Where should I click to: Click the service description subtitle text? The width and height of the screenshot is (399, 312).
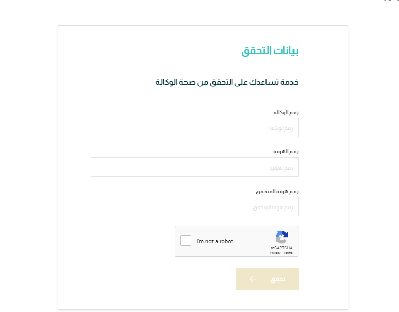tap(227, 82)
